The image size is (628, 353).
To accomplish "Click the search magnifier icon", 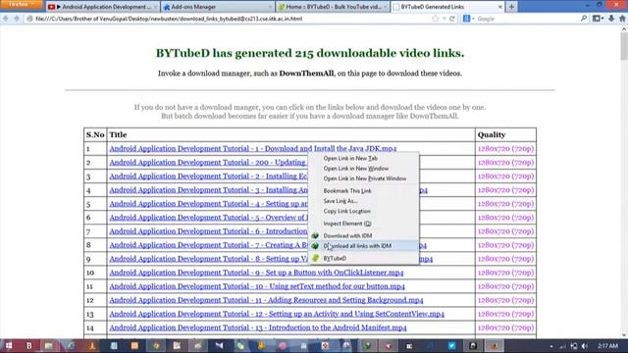I will pyautogui.click(x=584, y=19).
